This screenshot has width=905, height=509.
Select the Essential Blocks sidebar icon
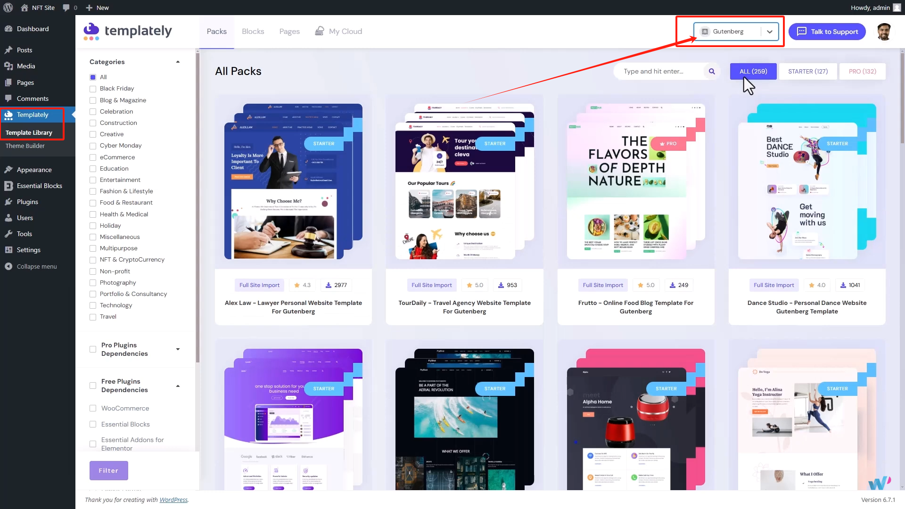pos(8,186)
